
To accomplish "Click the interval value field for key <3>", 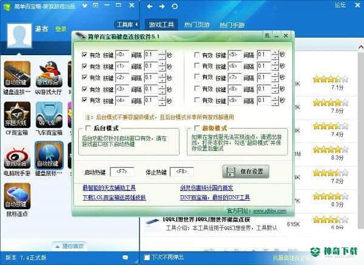I will point(151,89).
